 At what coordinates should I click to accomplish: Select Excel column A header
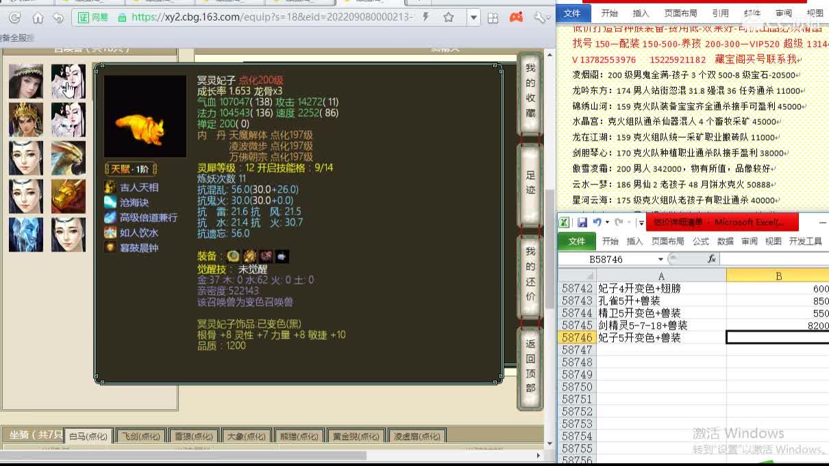(661, 275)
